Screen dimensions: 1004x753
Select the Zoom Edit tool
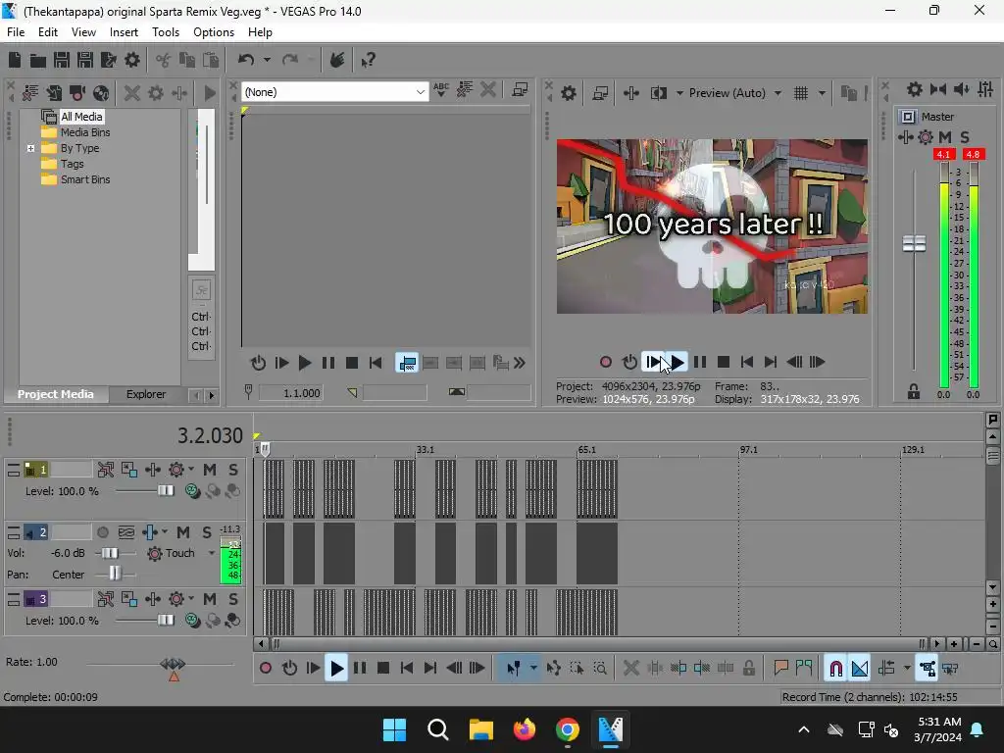600,669
